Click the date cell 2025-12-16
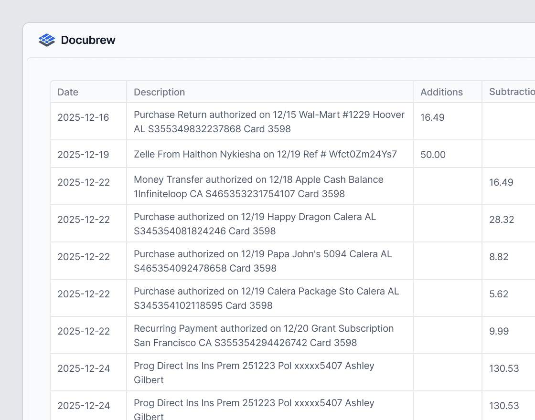This screenshot has width=535, height=420. [83, 117]
